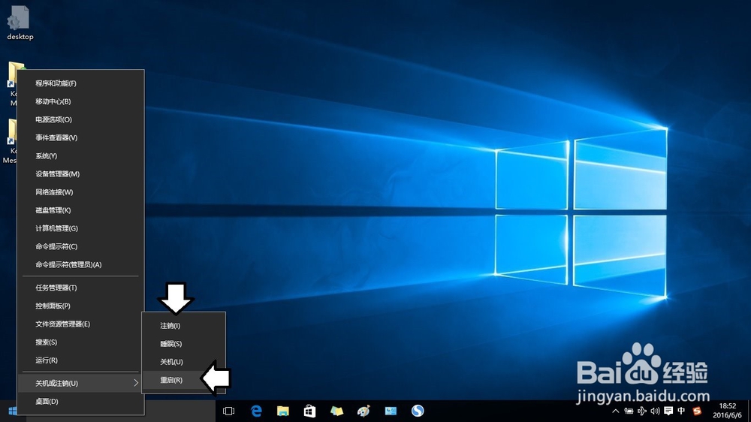Click the Windows Start button
The height and width of the screenshot is (422, 751).
13,411
